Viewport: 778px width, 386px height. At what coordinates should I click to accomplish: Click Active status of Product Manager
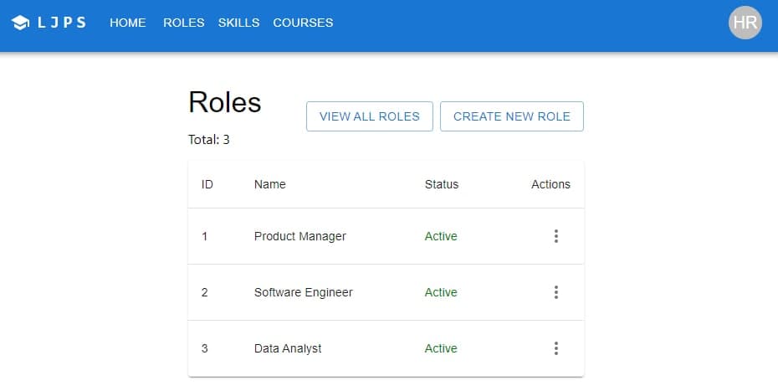click(441, 236)
